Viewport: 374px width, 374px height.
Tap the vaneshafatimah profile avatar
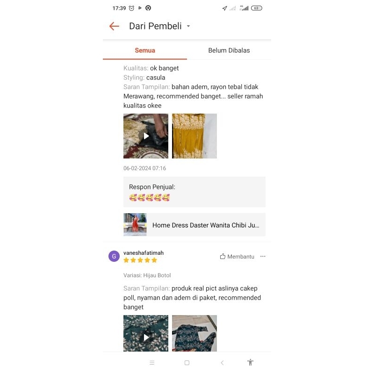(114, 256)
